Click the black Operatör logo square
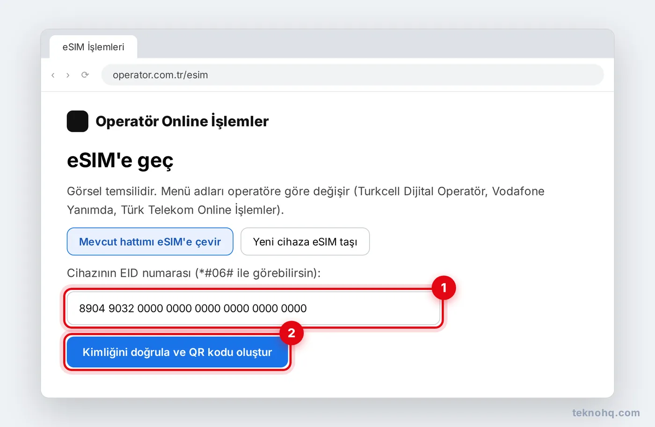 coord(78,121)
